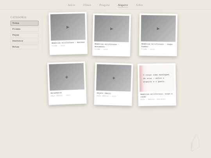This screenshot has width=211, height=158.
Task: Open the Filmes nav link
Action: pos(87,5)
